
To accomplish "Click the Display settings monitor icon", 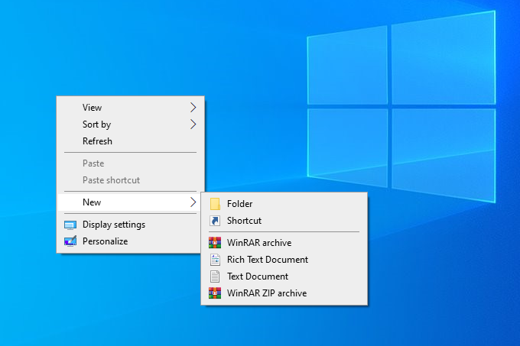I will pos(70,225).
